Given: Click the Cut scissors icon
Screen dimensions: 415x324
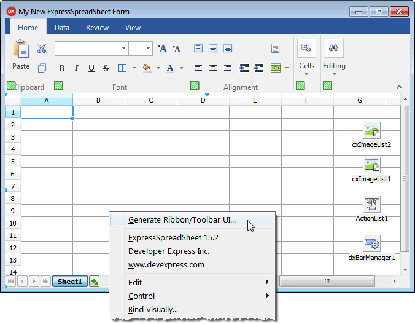Looking at the screenshot, I should pos(42,49).
